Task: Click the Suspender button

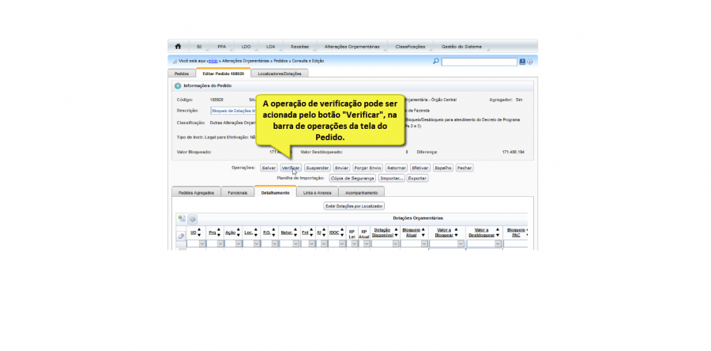Action: point(317,168)
